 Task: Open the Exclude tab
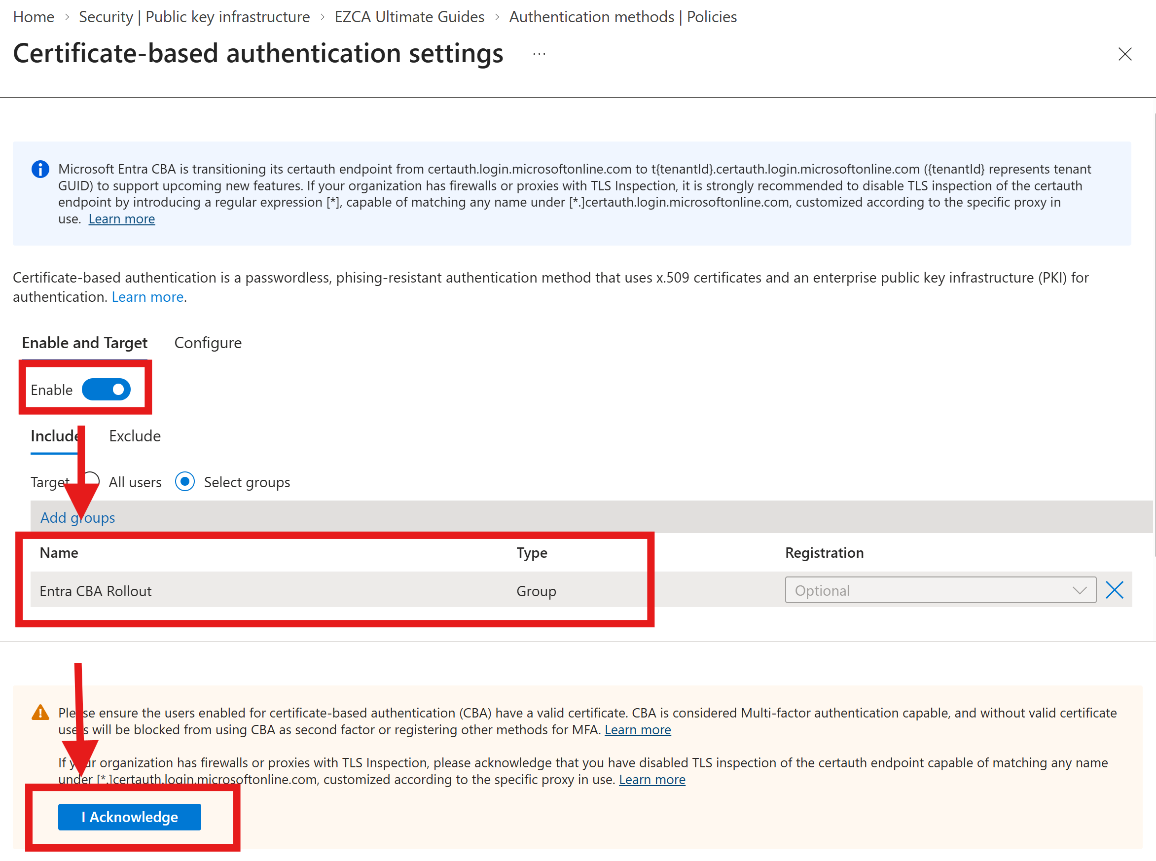135,436
